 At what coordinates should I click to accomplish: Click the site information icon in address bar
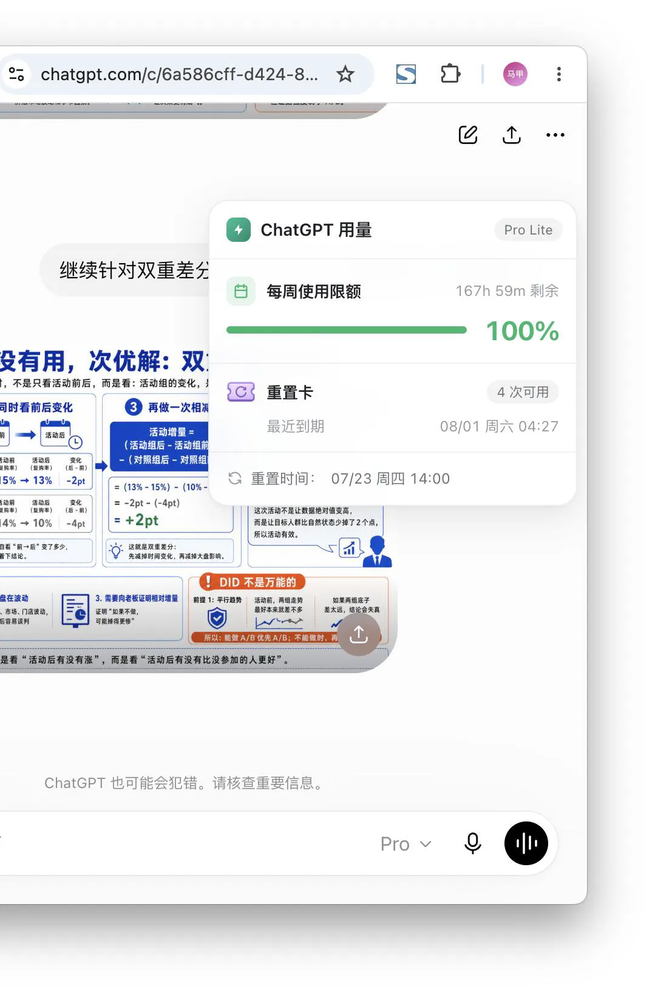(x=16, y=74)
